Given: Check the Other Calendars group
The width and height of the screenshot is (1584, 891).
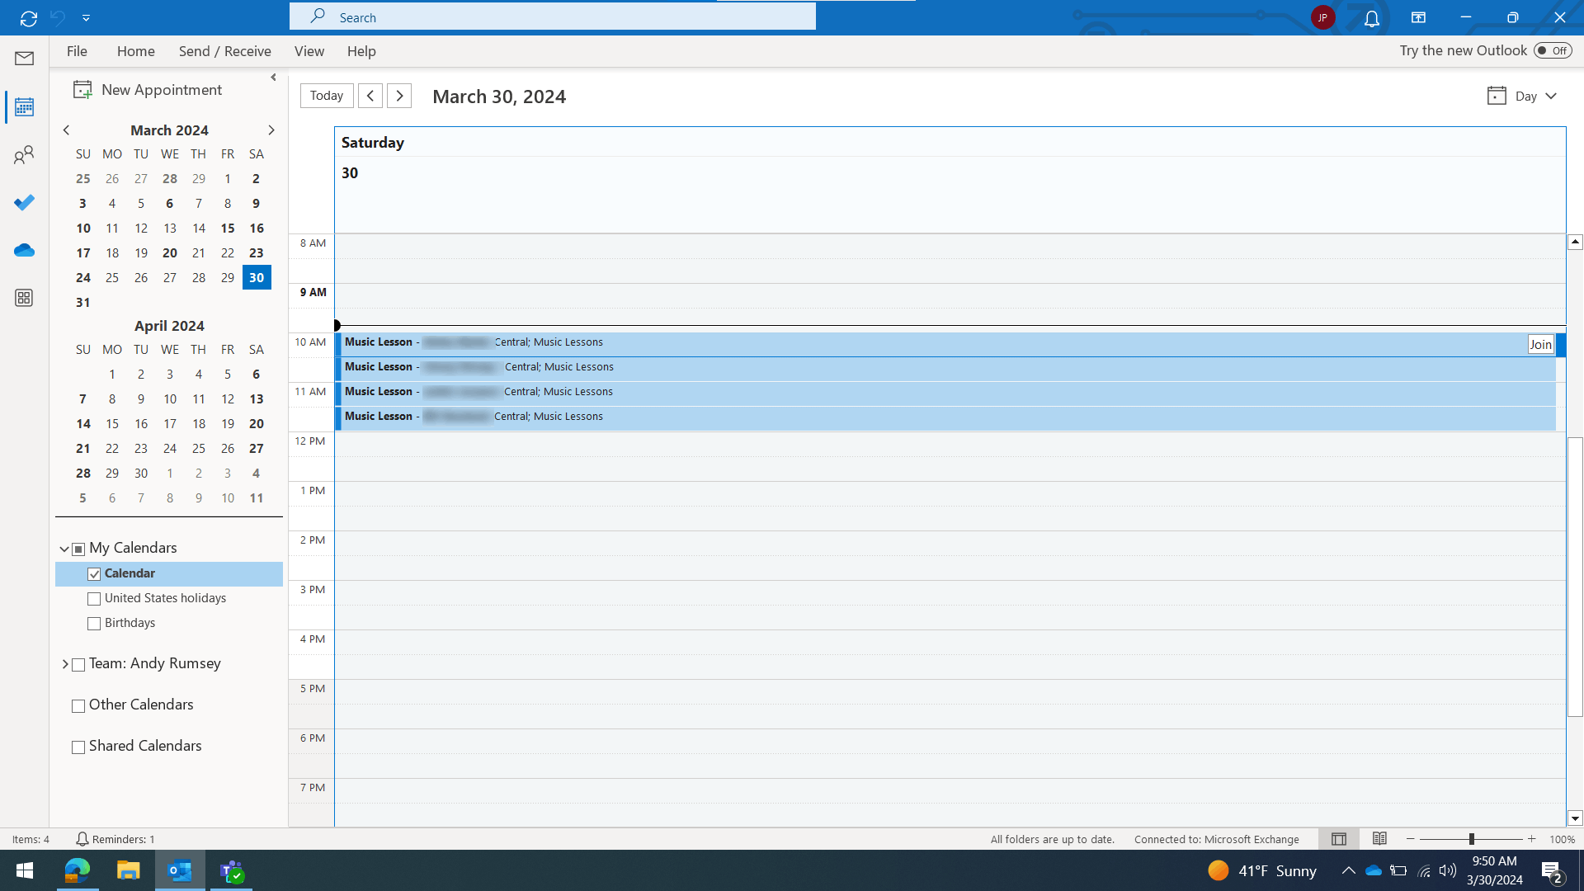Looking at the screenshot, I should coord(78,706).
